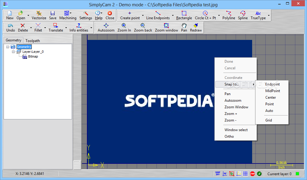This screenshot has width=307, height=180.
Task: Open the Circle Ct + Pt dropdown arrow
Action: (219, 15)
